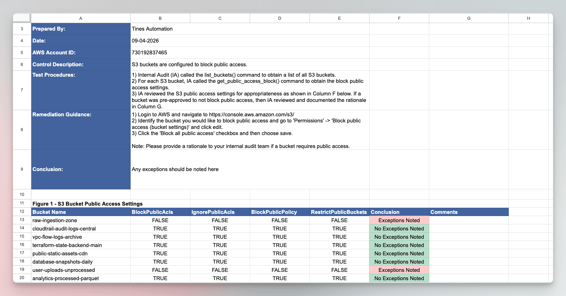The width and height of the screenshot is (566, 296).
Task: Select column G header
Action: 469,18
